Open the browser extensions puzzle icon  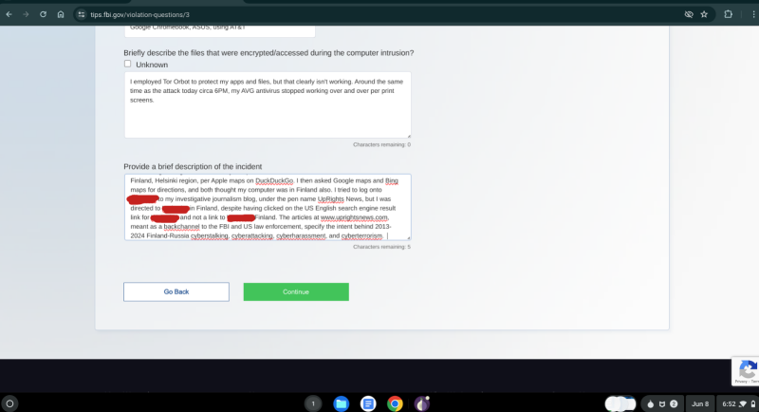[728, 14]
